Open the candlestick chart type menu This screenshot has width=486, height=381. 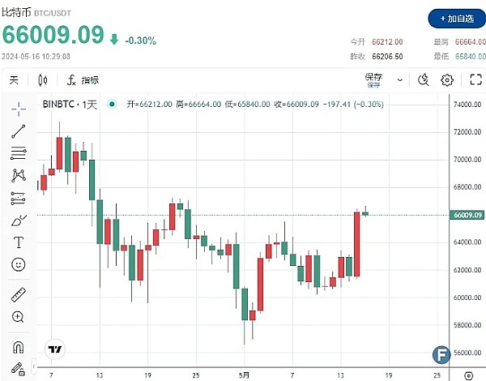[x=43, y=79]
